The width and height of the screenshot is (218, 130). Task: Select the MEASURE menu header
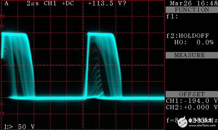(x=192, y=55)
